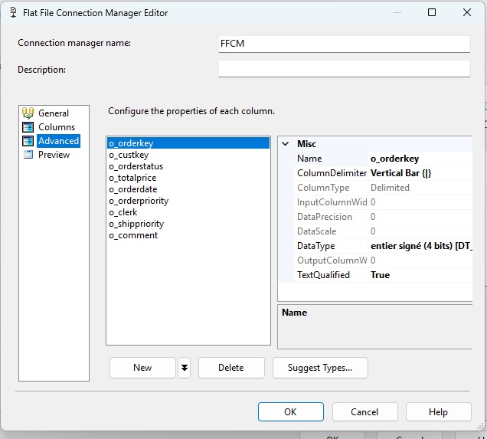Select the o_custkey column
Screen dimensions: 487x439
click(x=188, y=155)
